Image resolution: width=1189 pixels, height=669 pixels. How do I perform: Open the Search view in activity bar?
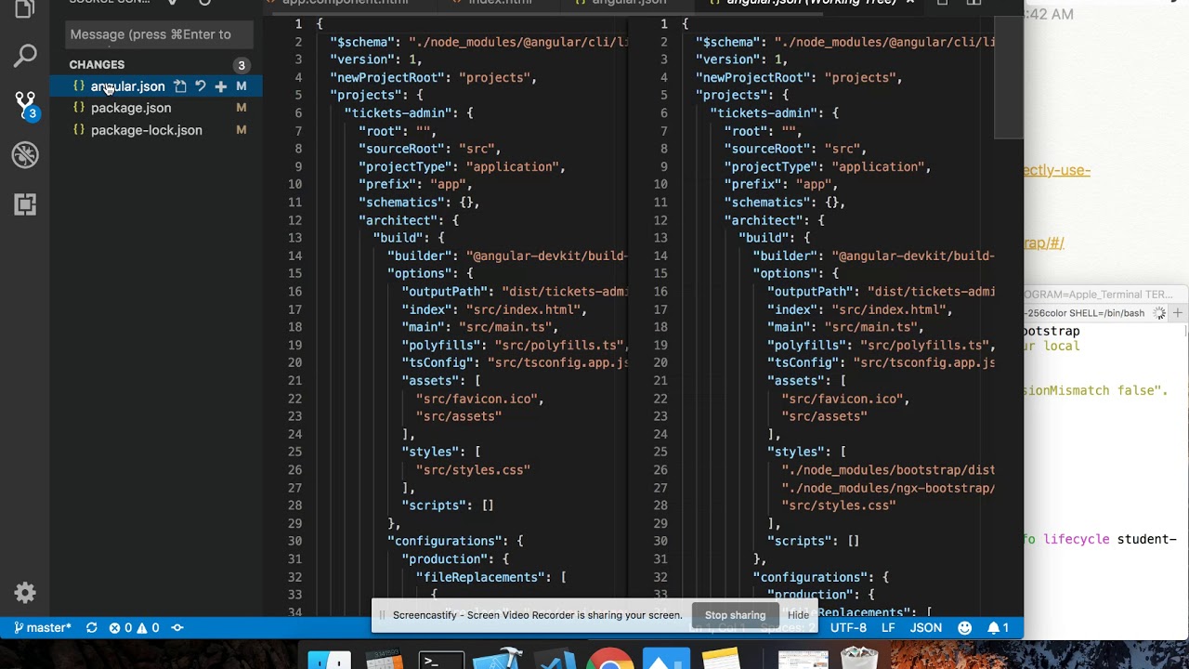25,56
